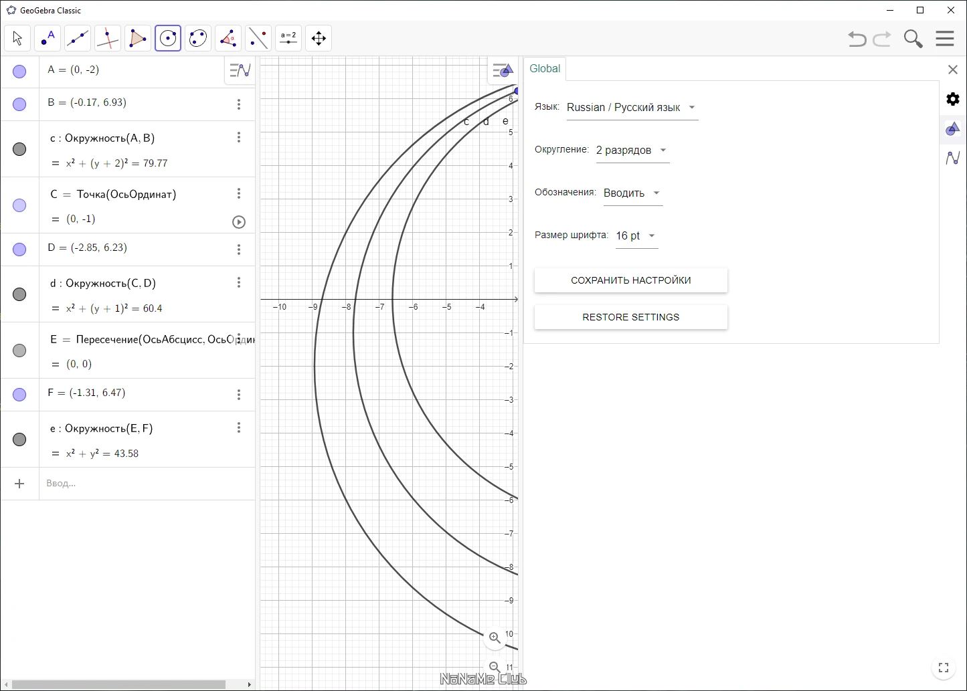This screenshot has width=967, height=691.
Task: Toggle visibility of circle e
Action: (x=19, y=439)
